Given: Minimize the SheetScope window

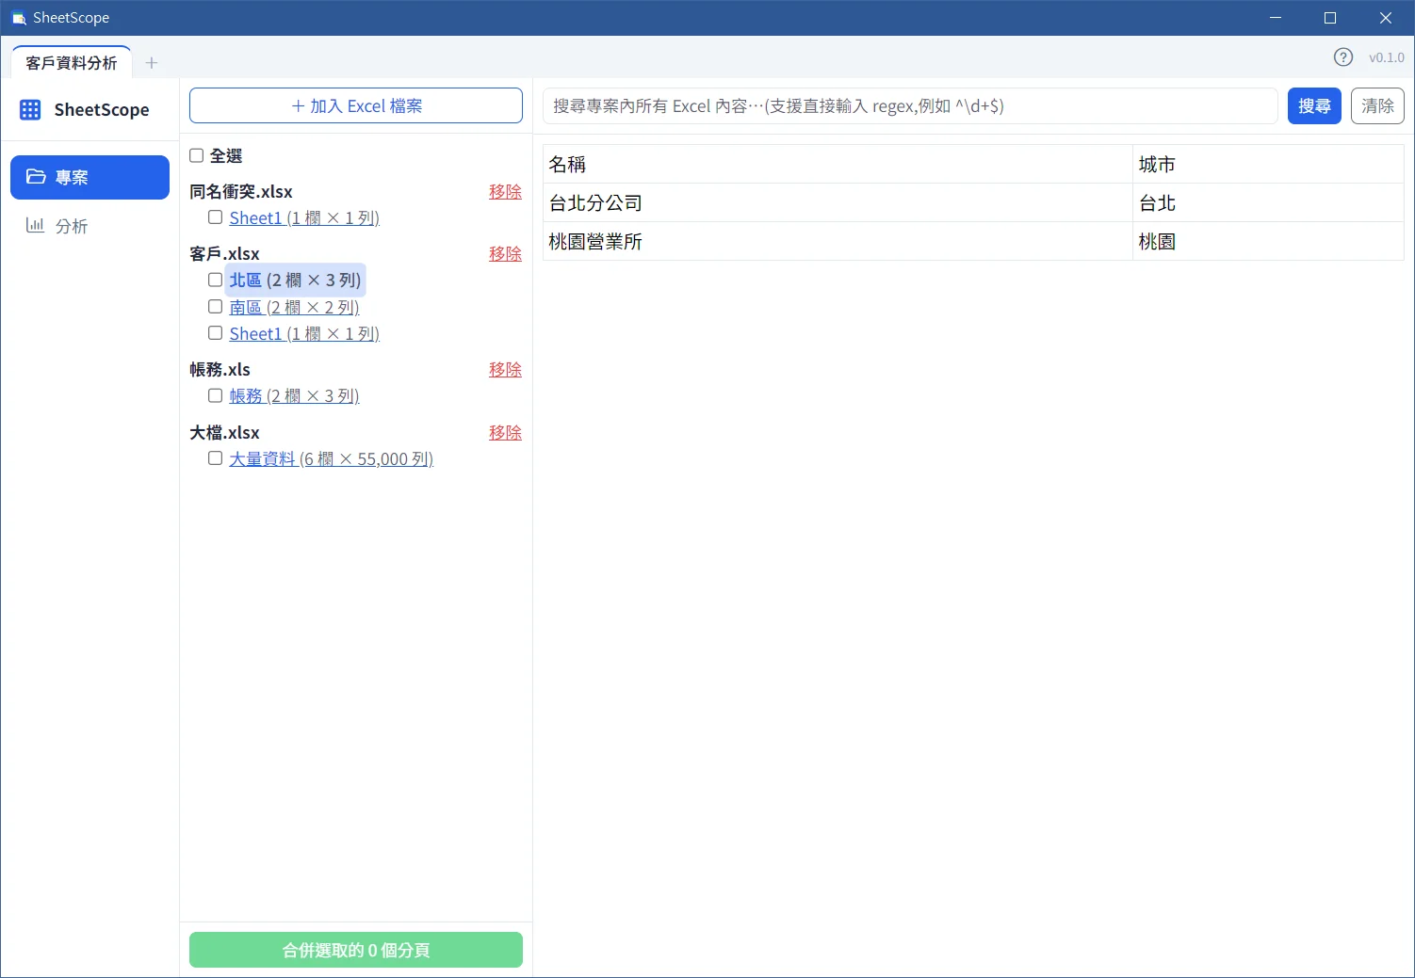Looking at the screenshot, I should (x=1276, y=18).
